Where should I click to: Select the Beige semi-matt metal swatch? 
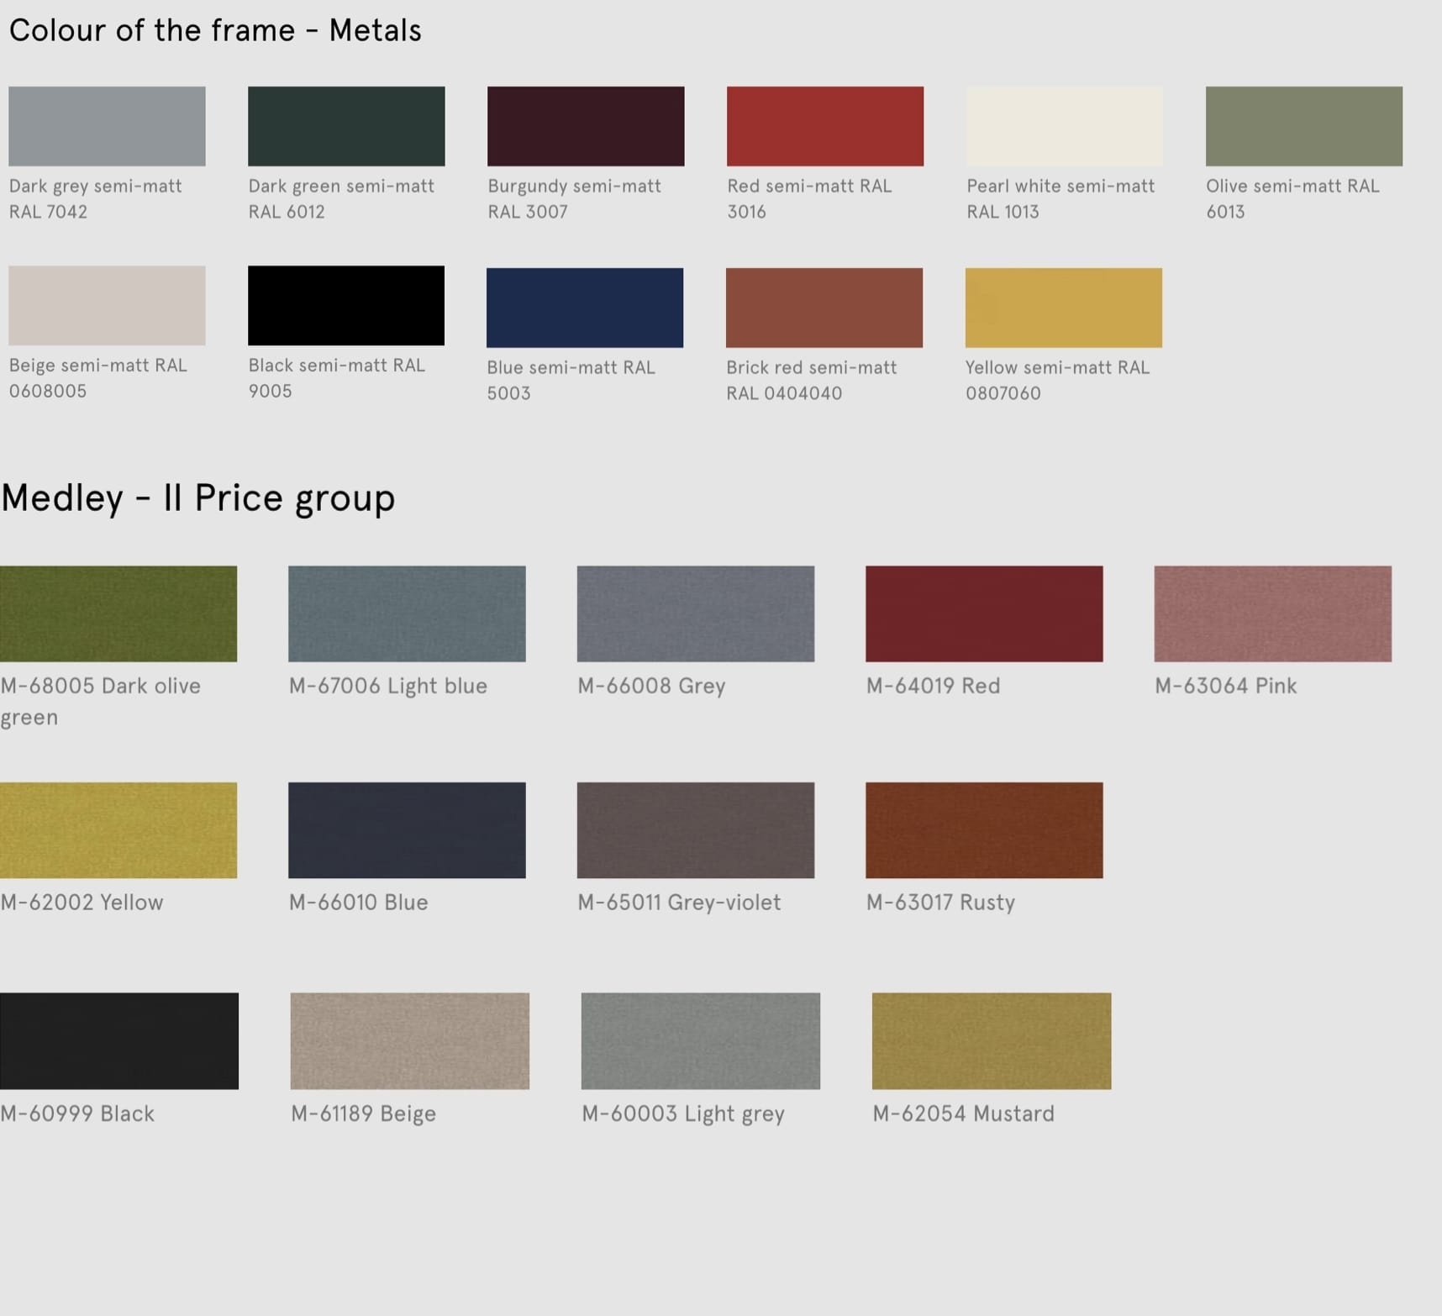pos(107,305)
